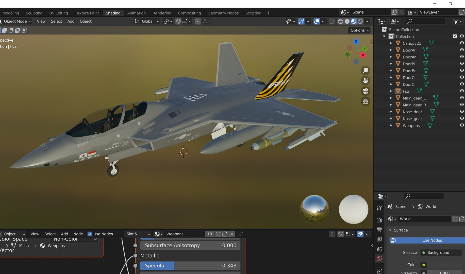Select wireframe viewport shading mode
465x274 pixels.
[341, 22]
